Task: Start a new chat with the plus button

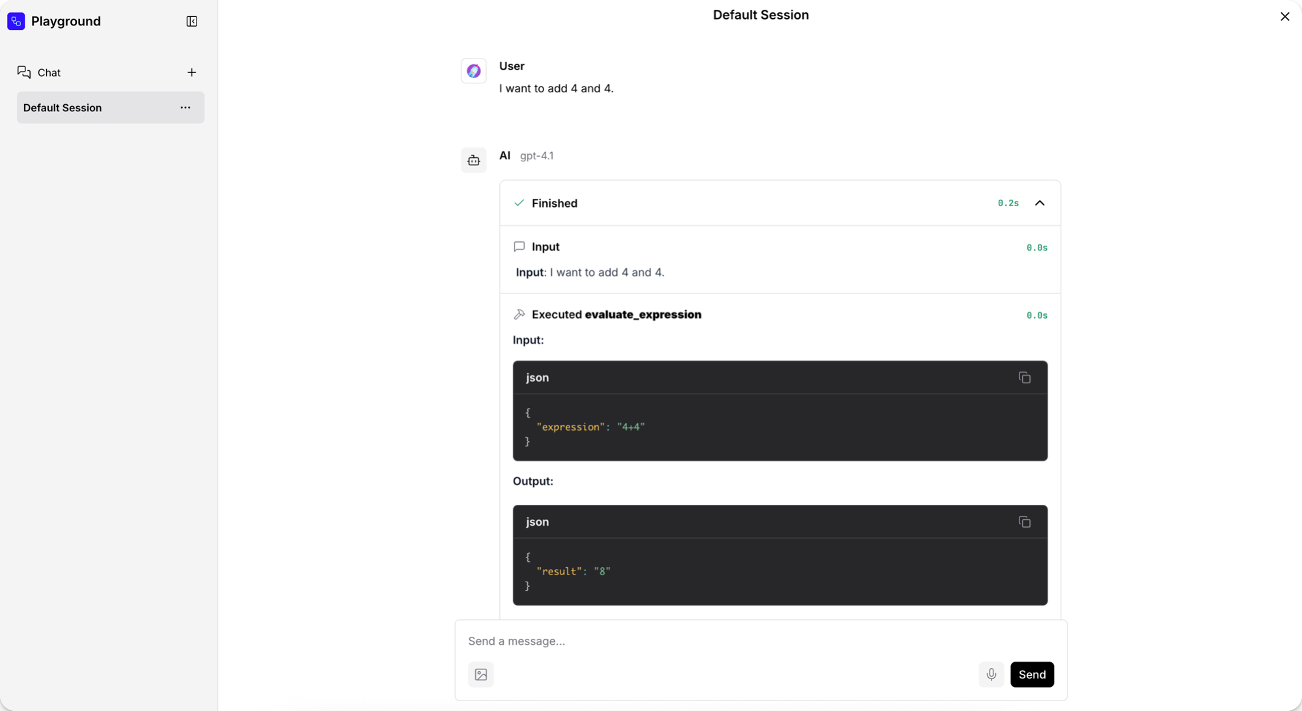Action: click(x=191, y=72)
